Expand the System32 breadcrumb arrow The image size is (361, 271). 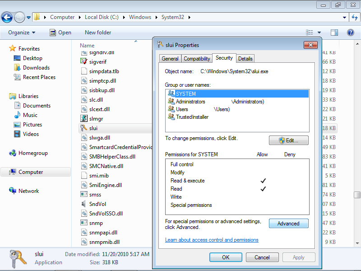189,17
